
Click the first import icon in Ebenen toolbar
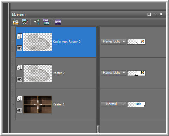point(16,22)
